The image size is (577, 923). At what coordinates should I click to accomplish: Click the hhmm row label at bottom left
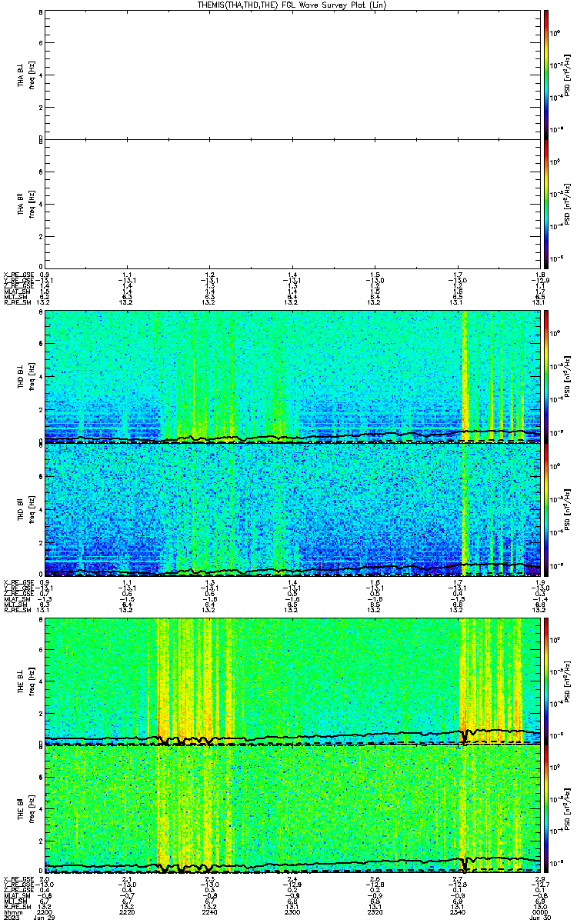click(x=12, y=911)
